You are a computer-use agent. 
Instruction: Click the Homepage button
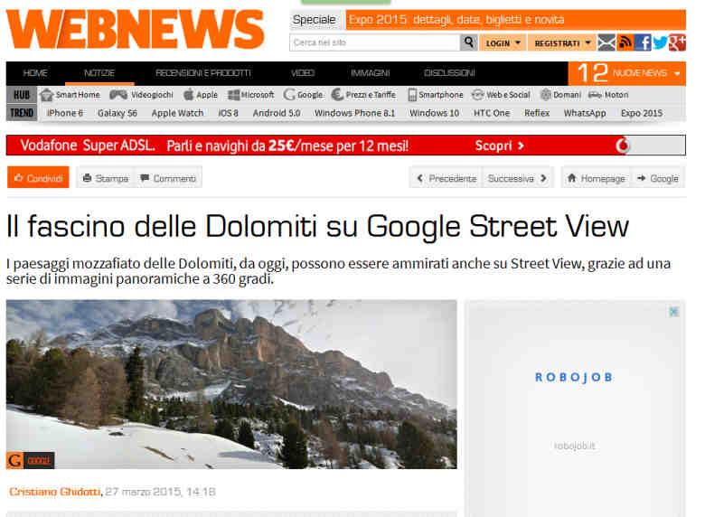pyautogui.click(x=596, y=178)
